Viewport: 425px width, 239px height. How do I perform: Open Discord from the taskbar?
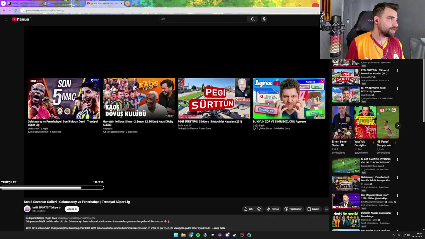click(227, 235)
